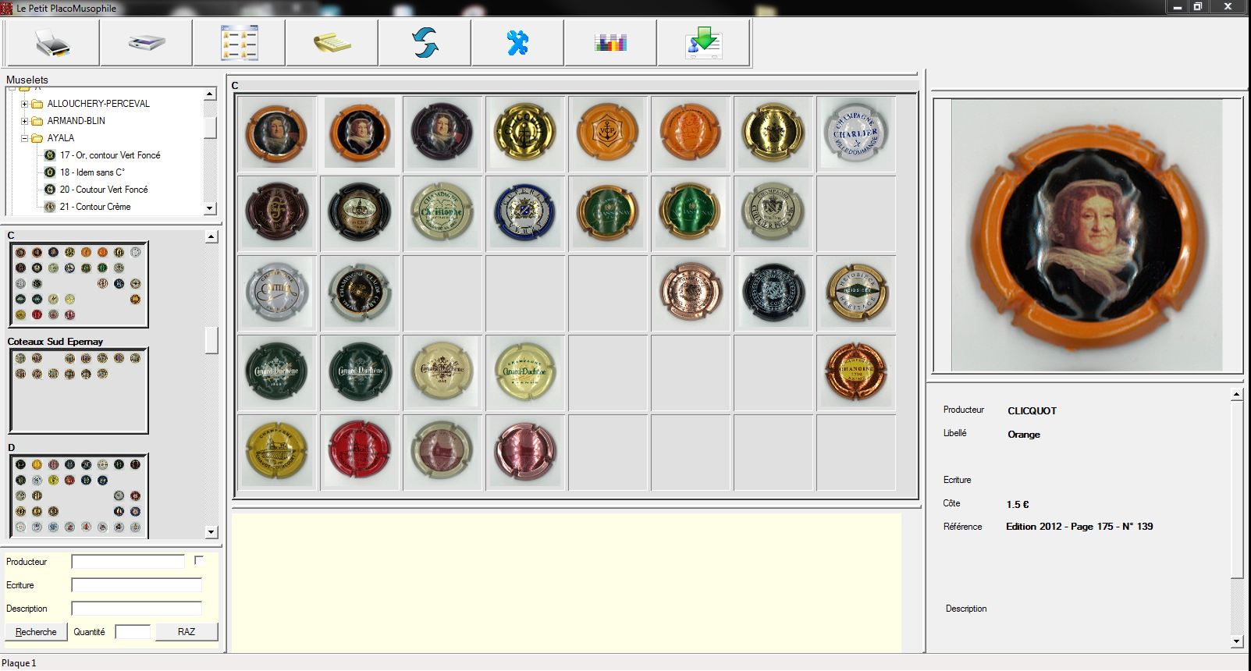The height and width of the screenshot is (671, 1251).
Task: Click the plaque list scroll up arrow
Action: pyautogui.click(x=211, y=236)
